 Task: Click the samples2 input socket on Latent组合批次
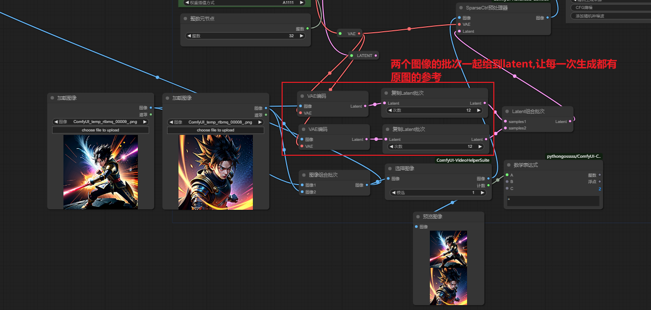click(505, 128)
